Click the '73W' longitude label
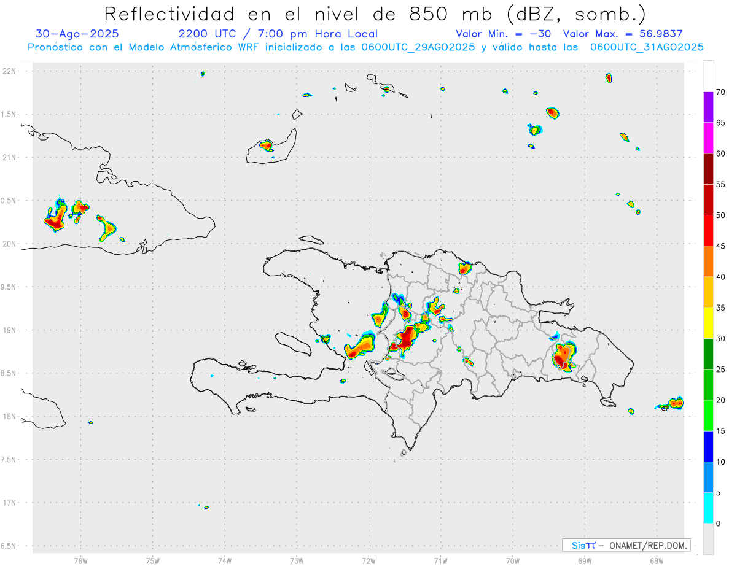 [x=297, y=561]
